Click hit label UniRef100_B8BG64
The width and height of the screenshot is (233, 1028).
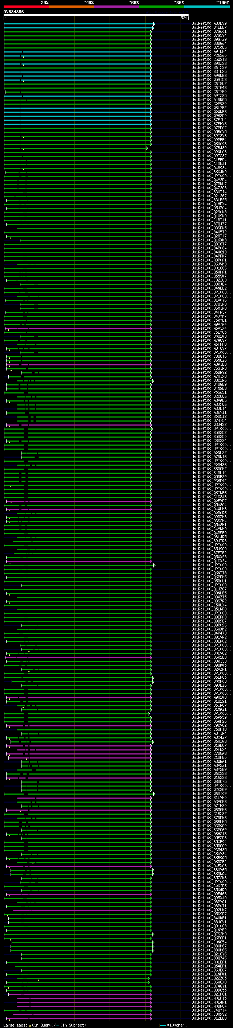pyautogui.click(x=209, y=43)
